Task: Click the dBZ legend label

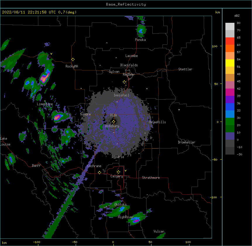Action: tap(237, 15)
